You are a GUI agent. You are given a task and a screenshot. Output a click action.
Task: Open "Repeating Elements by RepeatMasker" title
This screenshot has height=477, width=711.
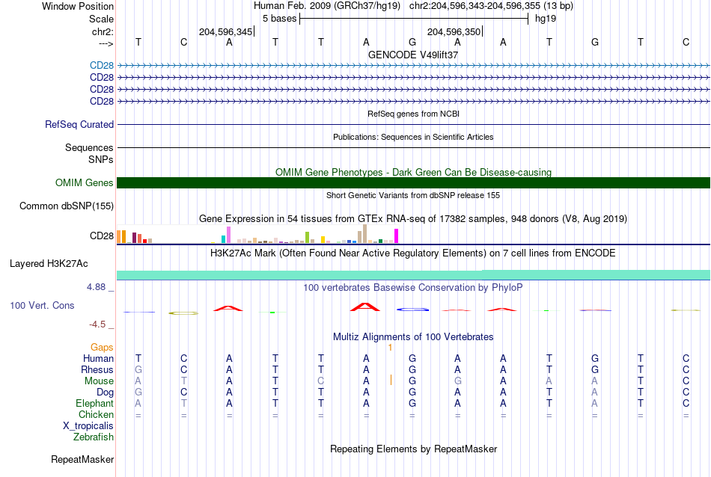413,449
